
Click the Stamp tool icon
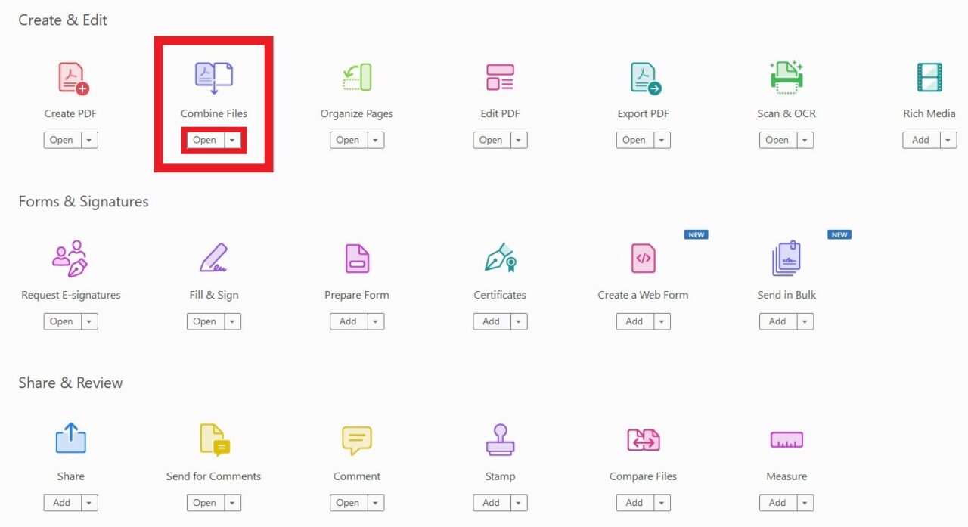[x=500, y=439]
